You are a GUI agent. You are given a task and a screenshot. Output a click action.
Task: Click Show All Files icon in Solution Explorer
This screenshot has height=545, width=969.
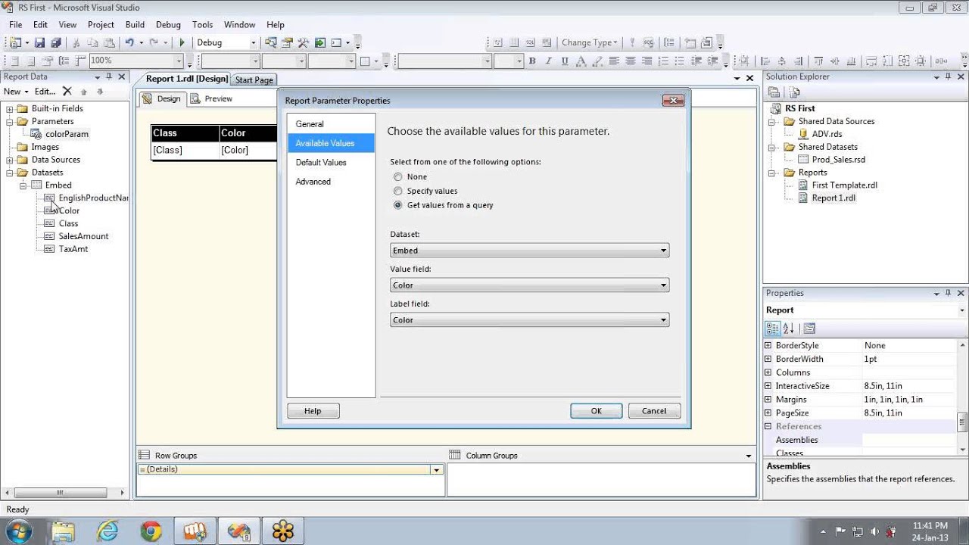(x=794, y=92)
